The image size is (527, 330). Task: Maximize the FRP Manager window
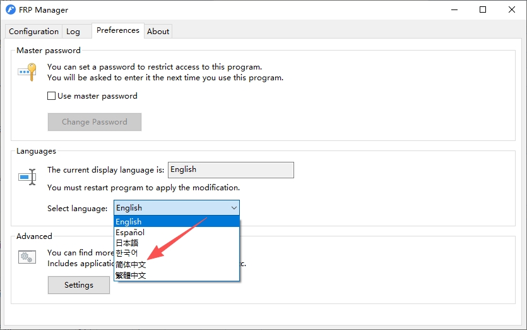coord(483,9)
